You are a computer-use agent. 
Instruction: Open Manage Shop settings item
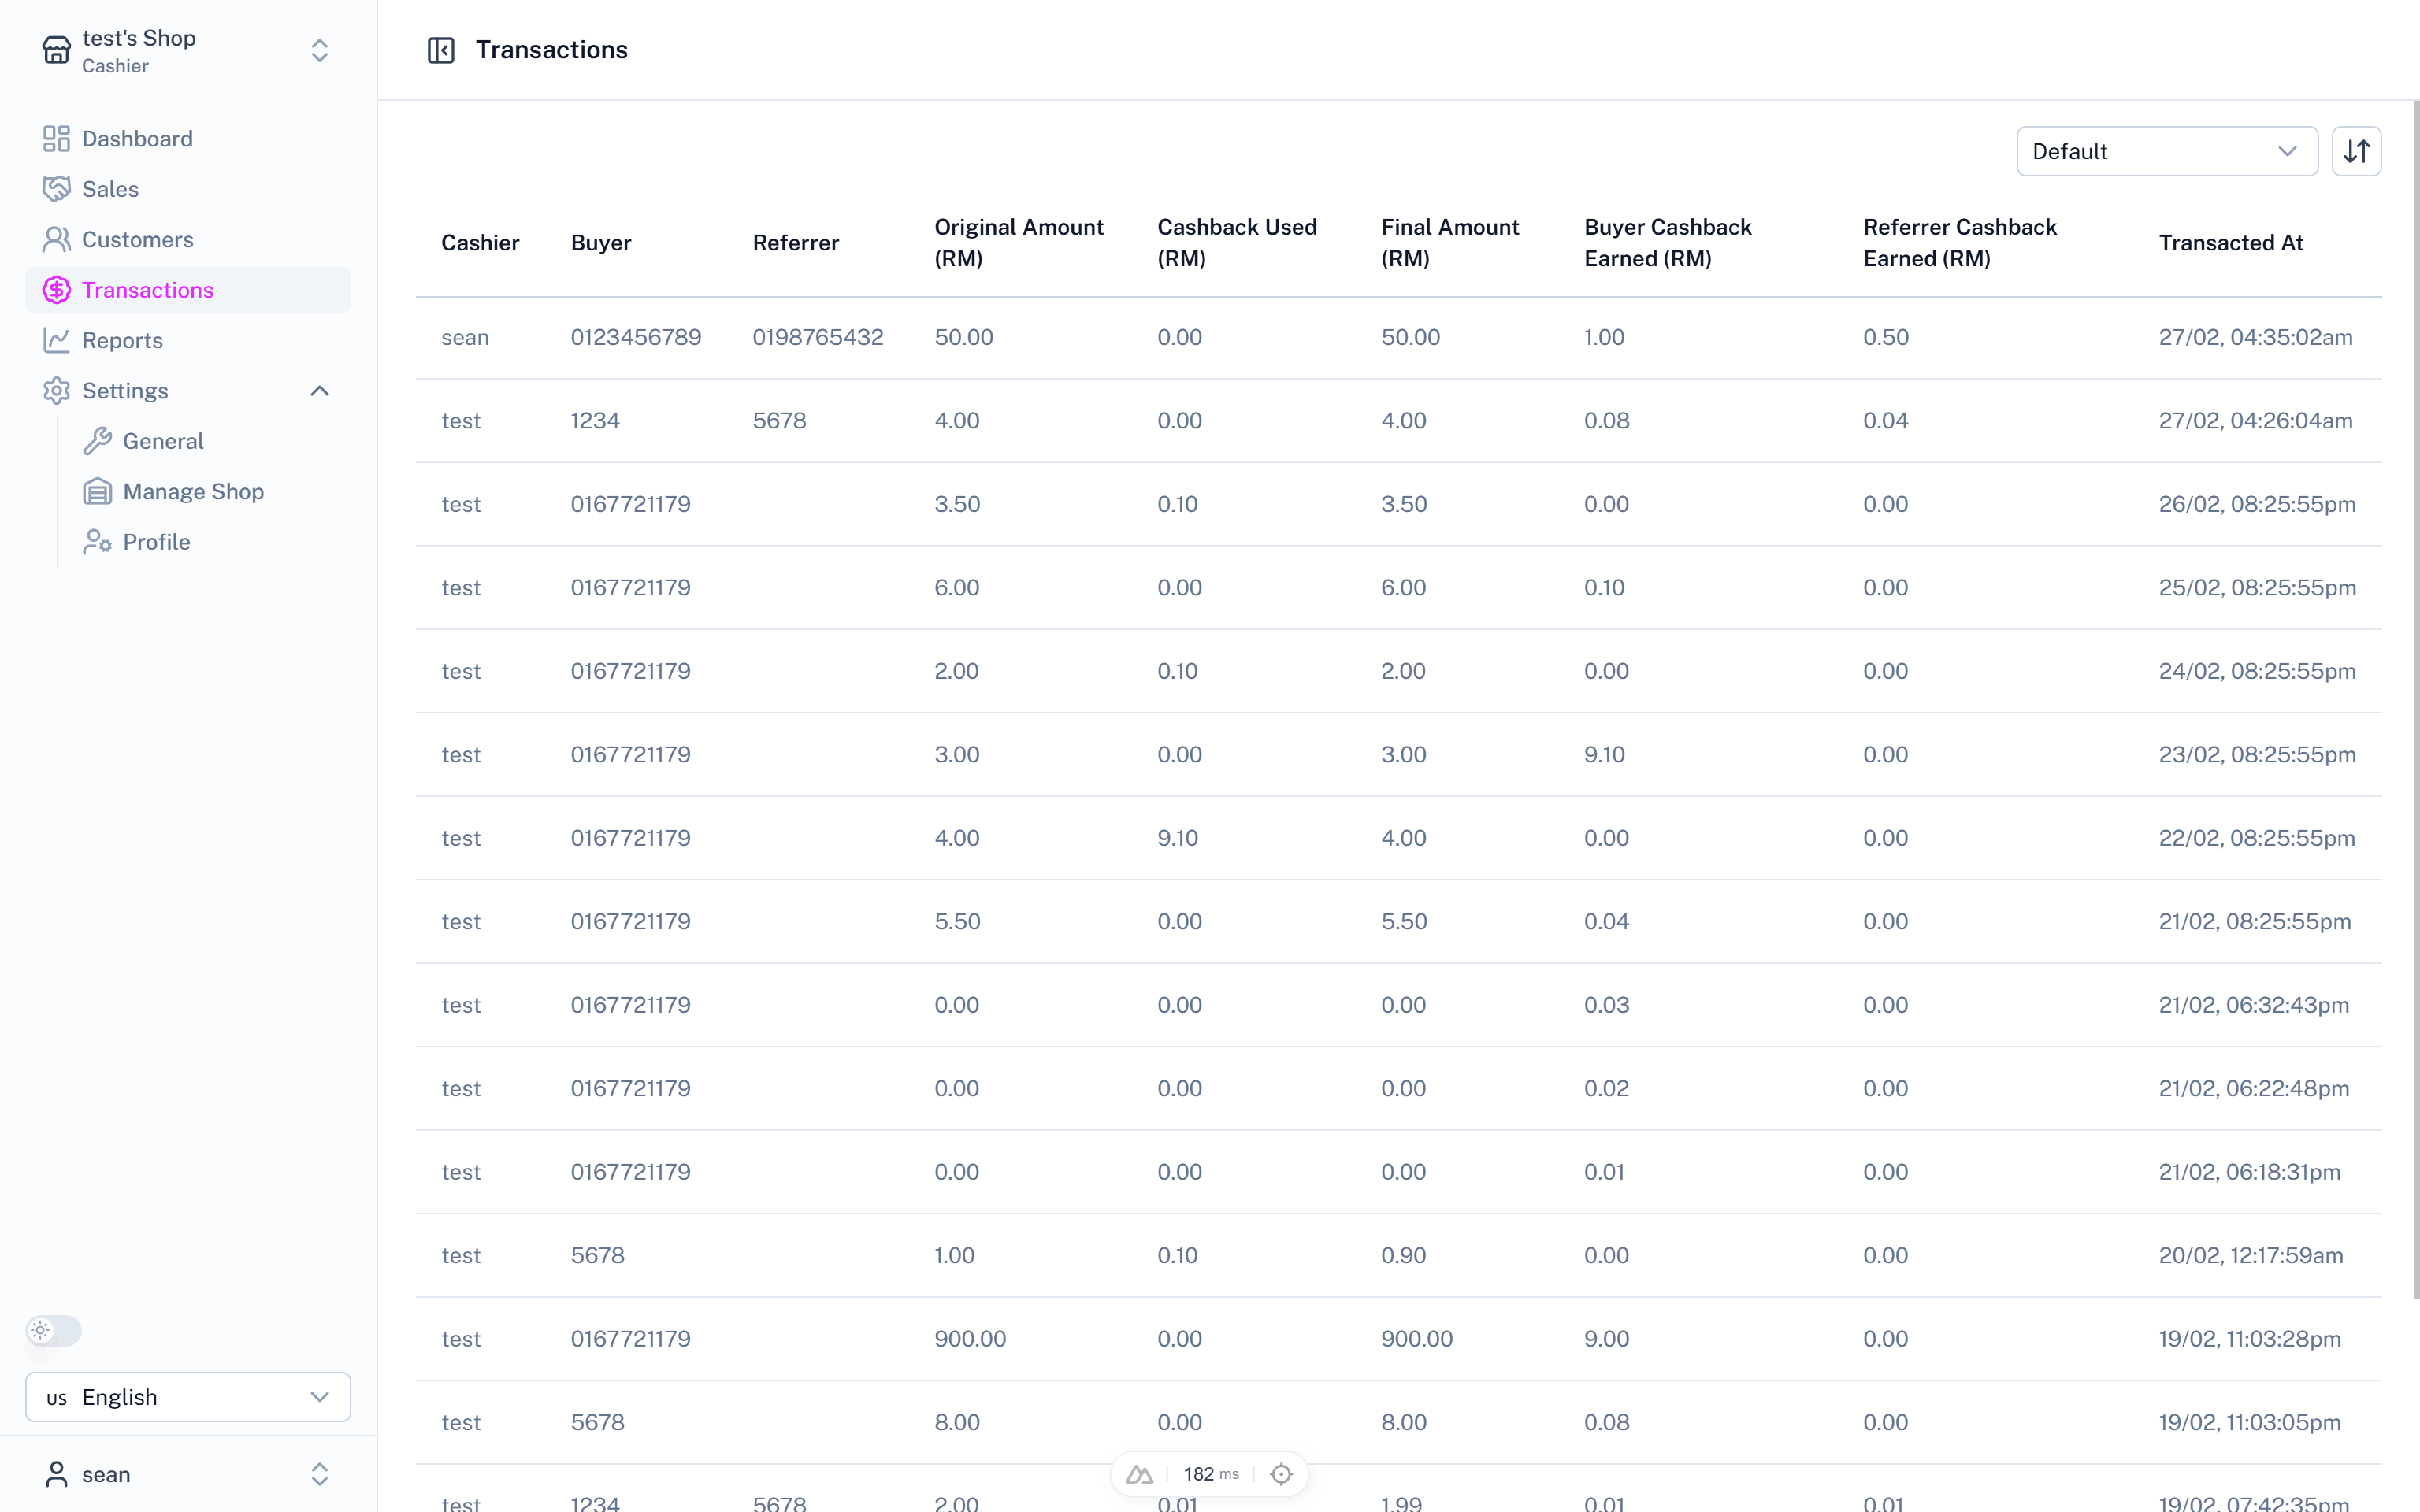pos(208,492)
